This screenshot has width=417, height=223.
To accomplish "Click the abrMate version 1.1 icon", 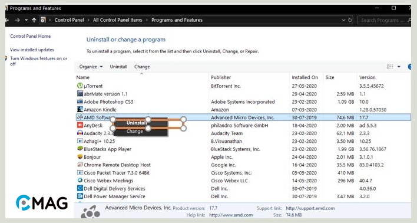I will (x=80, y=94).
